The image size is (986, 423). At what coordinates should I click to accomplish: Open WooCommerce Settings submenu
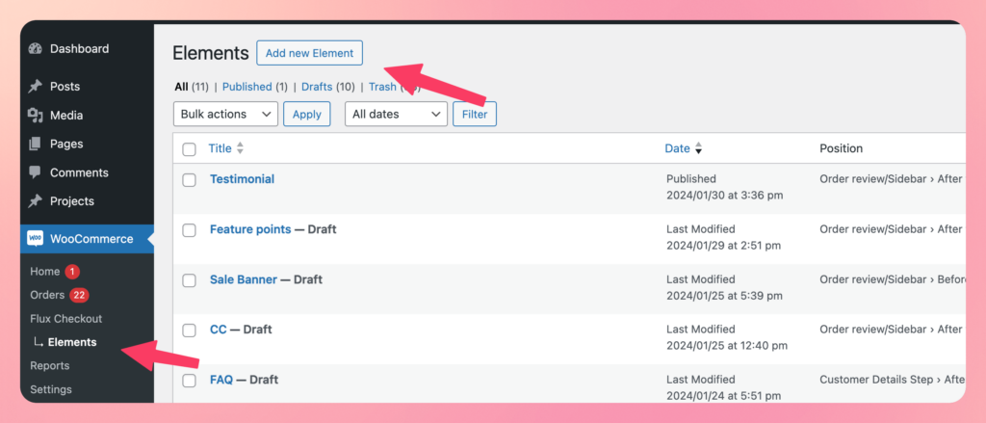pos(51,389)
